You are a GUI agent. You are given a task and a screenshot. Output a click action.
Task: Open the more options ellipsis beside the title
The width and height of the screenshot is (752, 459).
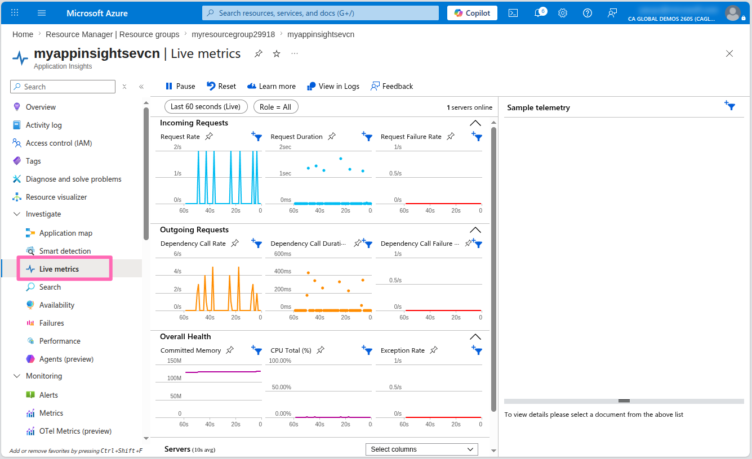click(295, 53)
